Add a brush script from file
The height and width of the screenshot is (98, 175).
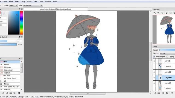7,93
